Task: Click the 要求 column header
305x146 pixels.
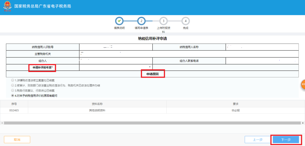Action: pos(236,104)
